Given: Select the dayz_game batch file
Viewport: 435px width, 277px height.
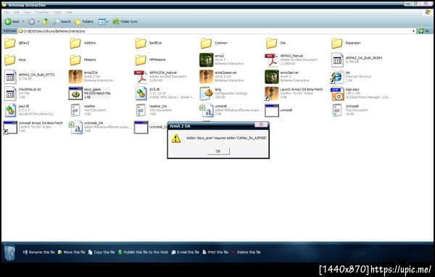Looking at the screenshot, I should coord(90,94).
